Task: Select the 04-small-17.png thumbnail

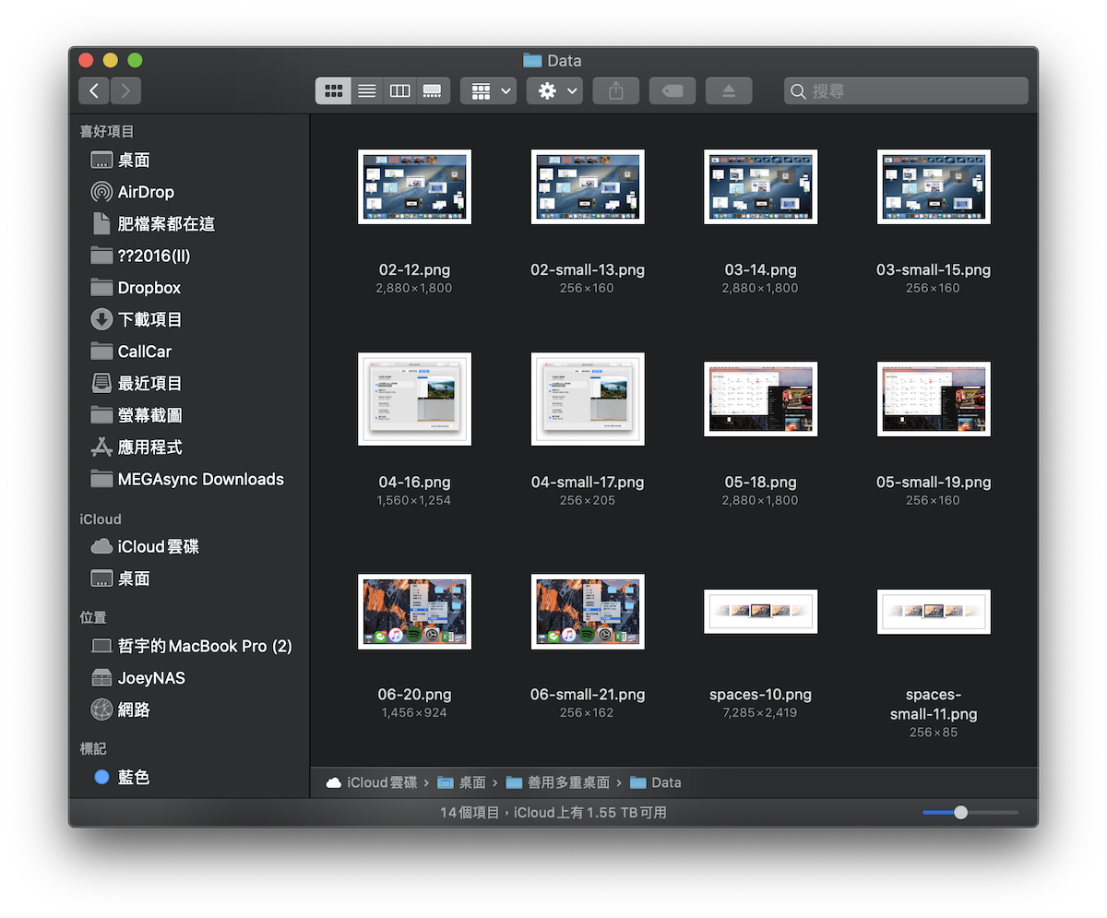Action: coord(588,399)
